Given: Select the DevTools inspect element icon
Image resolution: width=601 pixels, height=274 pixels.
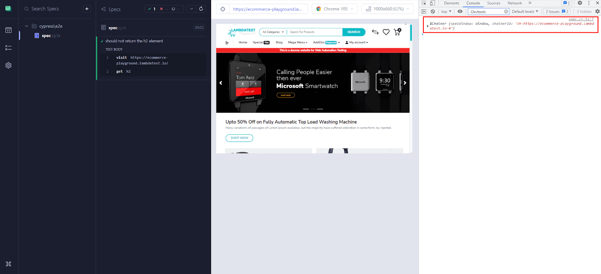Looking at the screenshot, I should (424, 3).
